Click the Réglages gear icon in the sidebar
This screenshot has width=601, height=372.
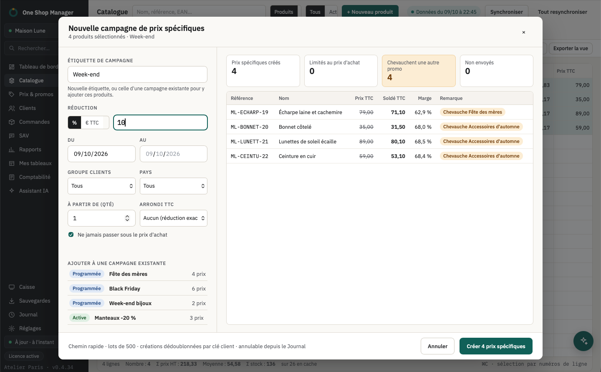[x=12, y=329]
